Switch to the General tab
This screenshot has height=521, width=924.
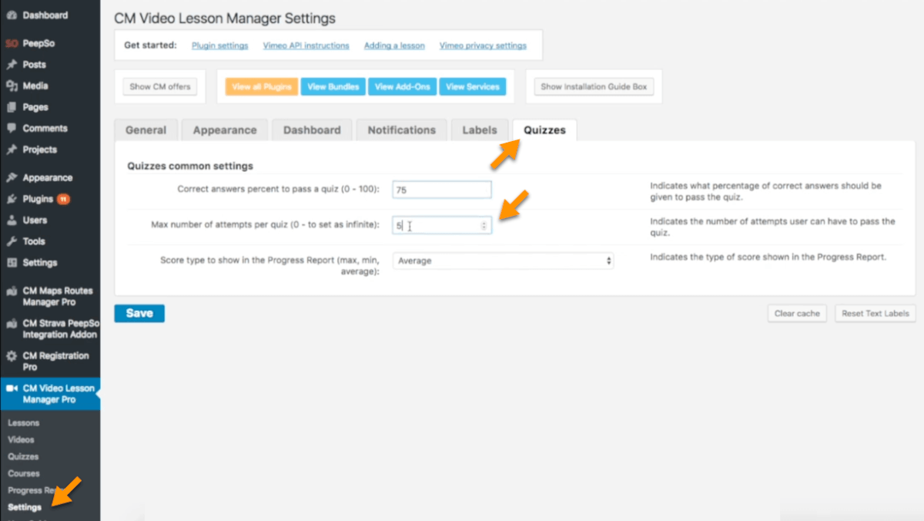146,130
